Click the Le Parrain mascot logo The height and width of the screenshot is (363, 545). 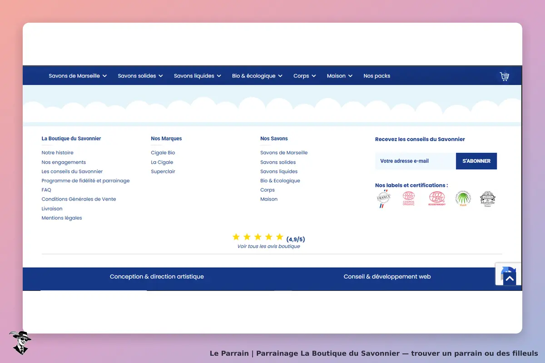coord(20,343)
